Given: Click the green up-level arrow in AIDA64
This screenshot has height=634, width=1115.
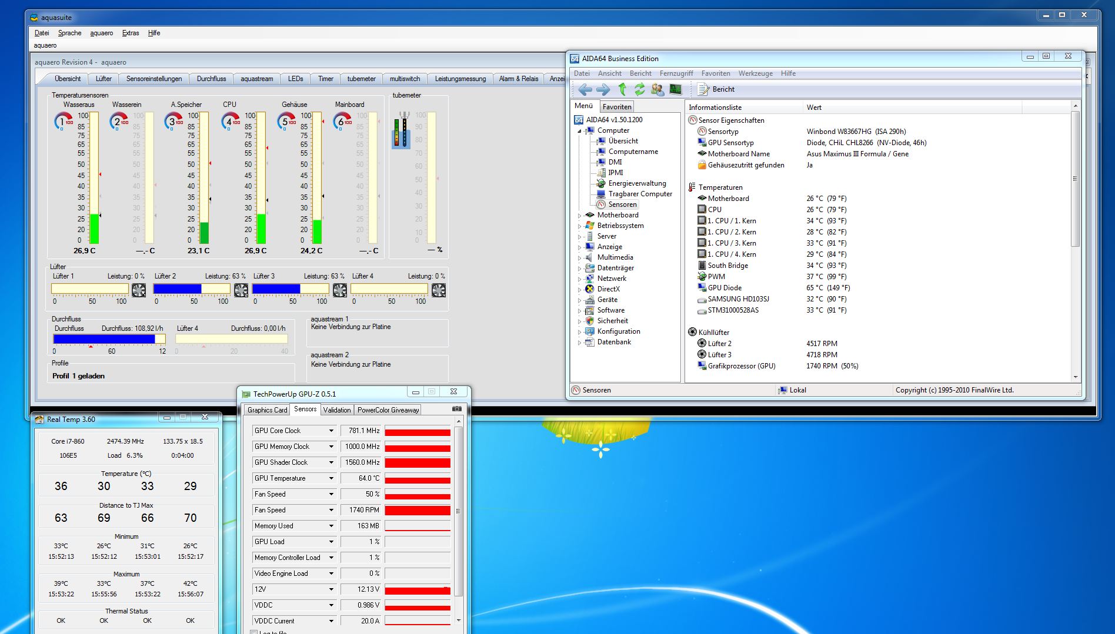Looking at the screenshot, I should 622,89.
